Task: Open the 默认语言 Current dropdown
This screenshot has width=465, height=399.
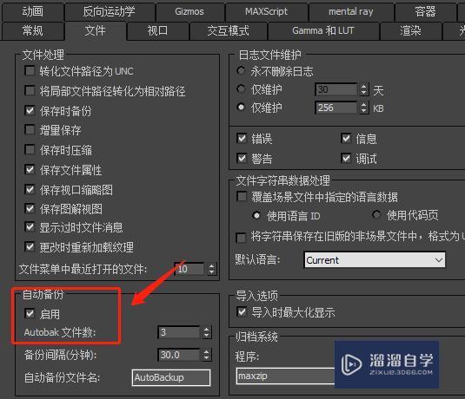Action: coord(375,260)
